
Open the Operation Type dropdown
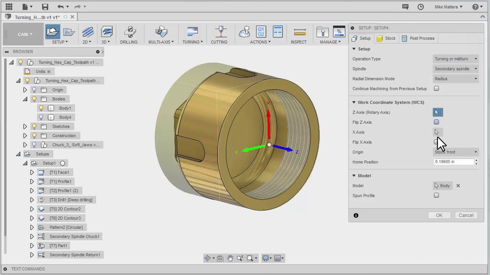point(456,59)
